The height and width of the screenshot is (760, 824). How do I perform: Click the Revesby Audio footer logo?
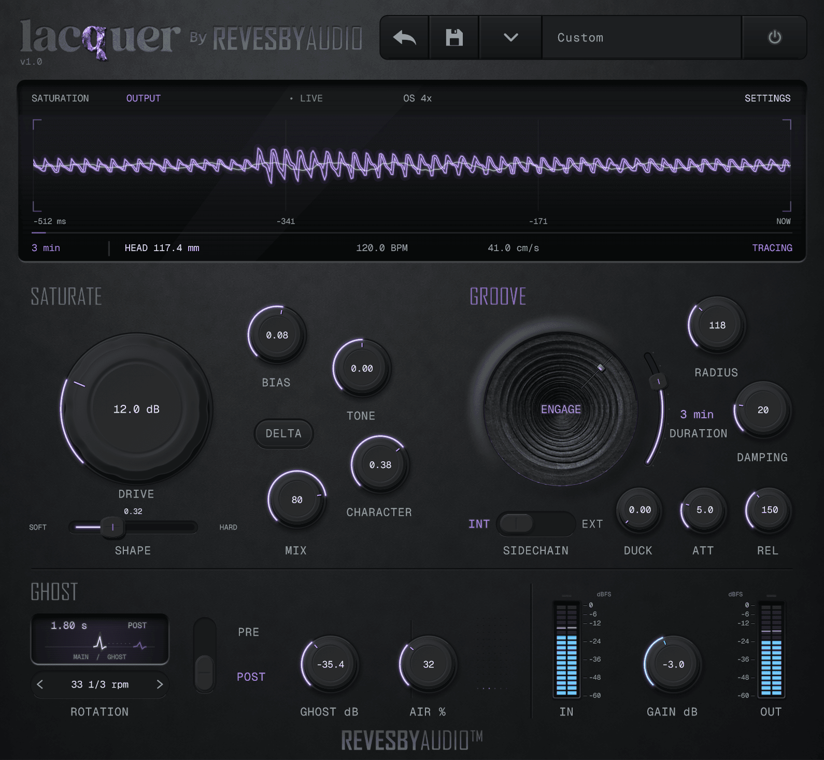(x=412, y=740)
